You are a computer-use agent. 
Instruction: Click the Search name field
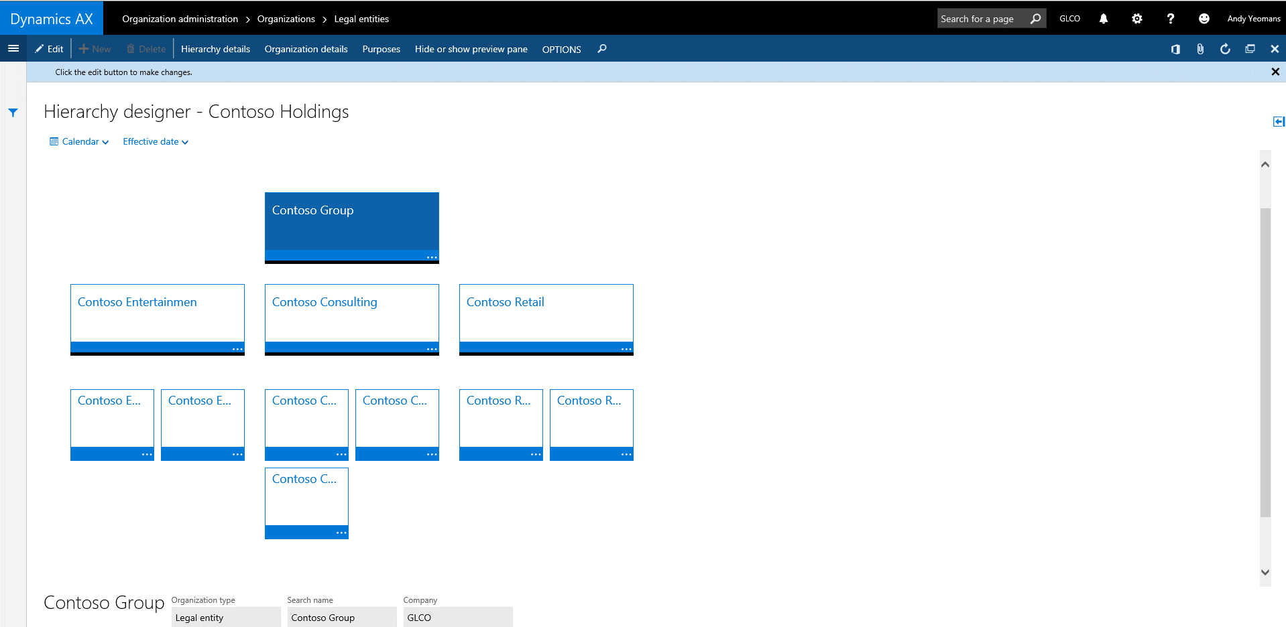tap(342, 618)
